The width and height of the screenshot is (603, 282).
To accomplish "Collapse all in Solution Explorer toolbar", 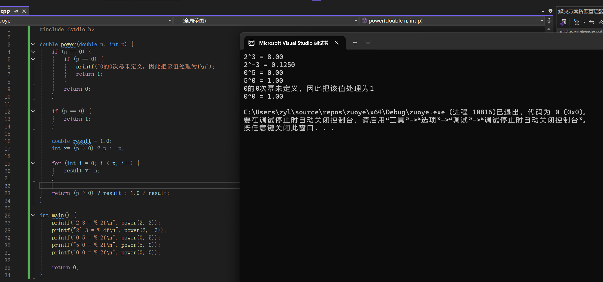I will point(600,22).
